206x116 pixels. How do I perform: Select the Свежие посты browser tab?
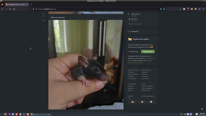pos(17,4)
